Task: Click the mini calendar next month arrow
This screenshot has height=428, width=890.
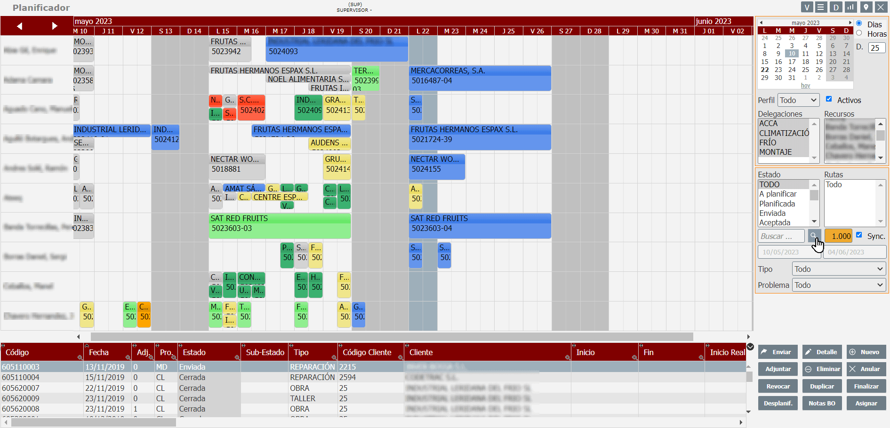Action: [850, 23]
